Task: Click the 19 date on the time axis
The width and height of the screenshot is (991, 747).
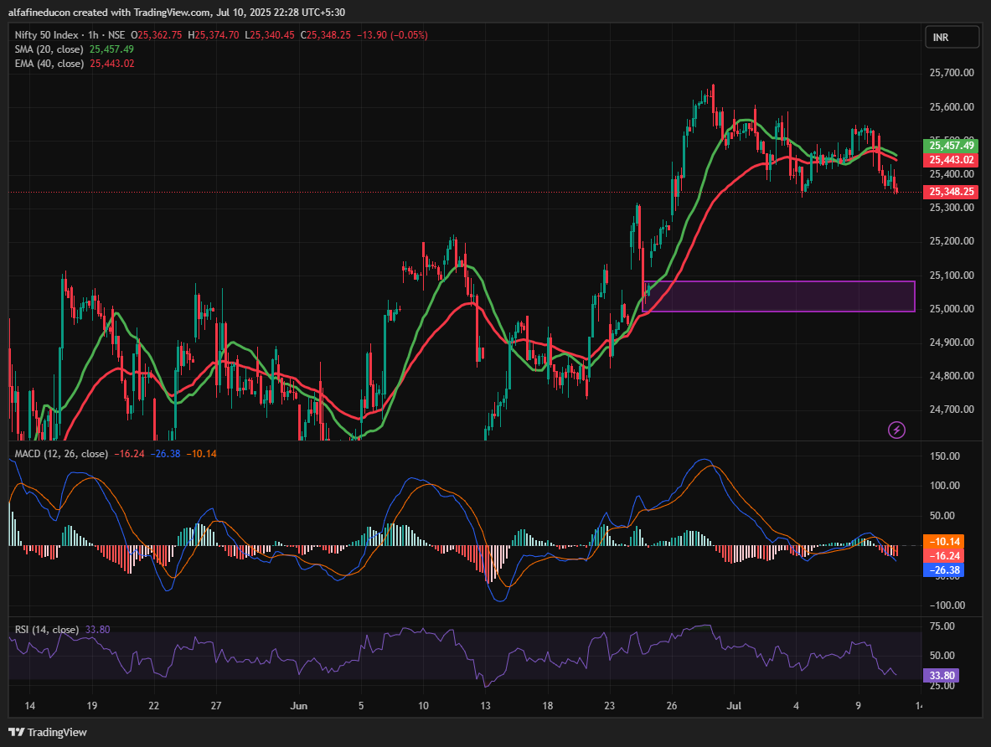Action: [91, 705]
